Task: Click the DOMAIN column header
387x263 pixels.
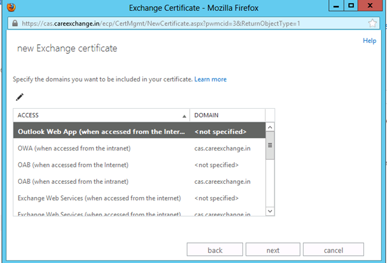Action: click(227, 115)
